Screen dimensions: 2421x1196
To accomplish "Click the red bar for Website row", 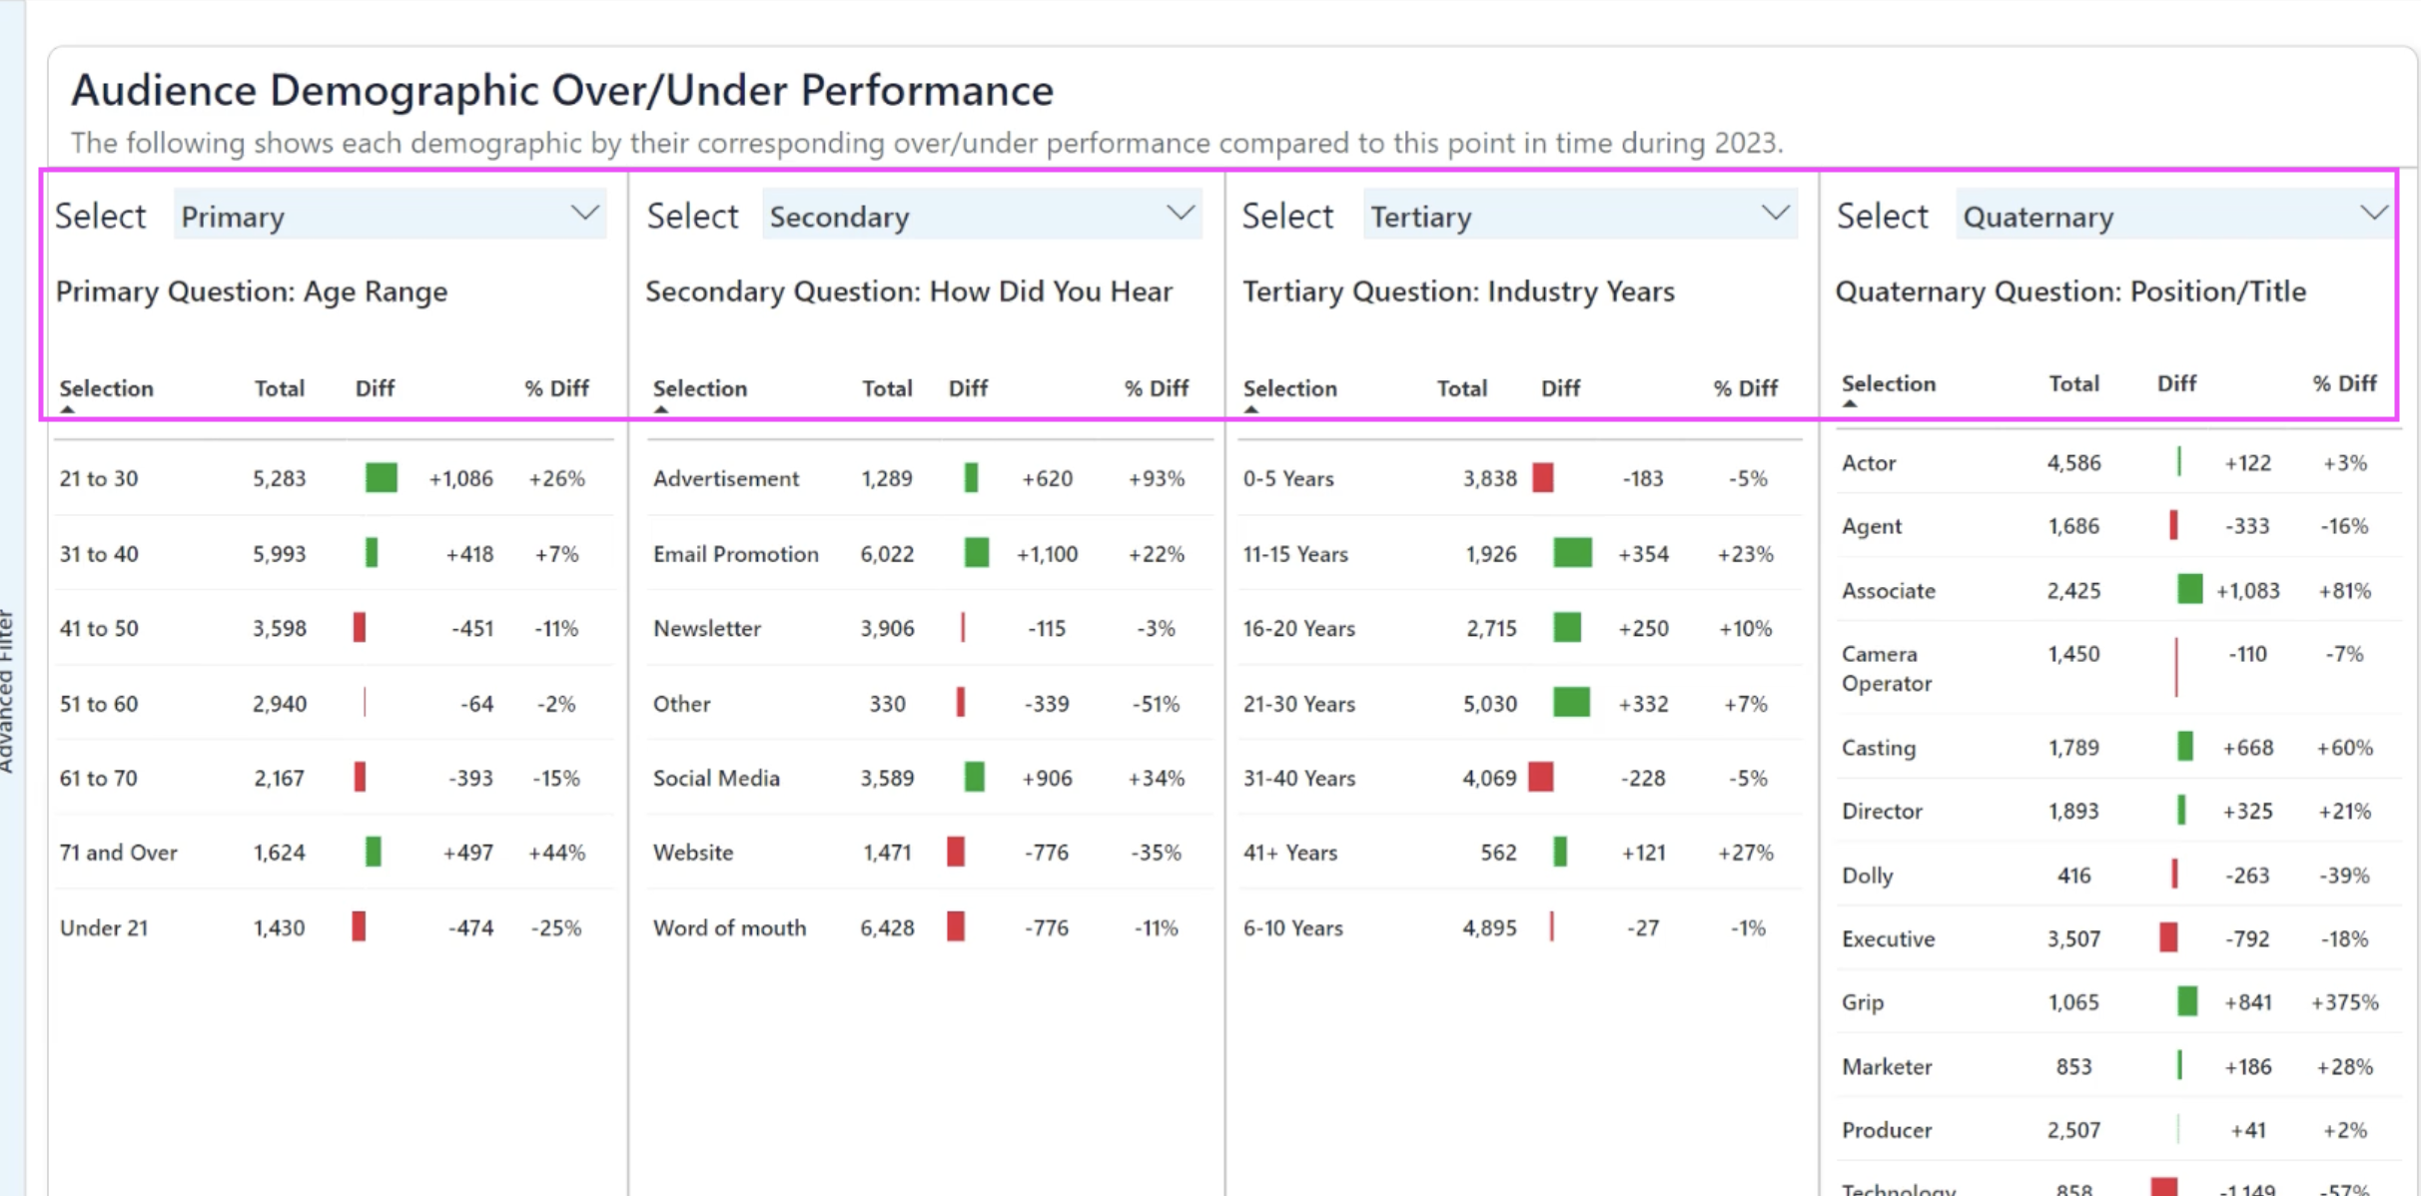I will 956,852.
